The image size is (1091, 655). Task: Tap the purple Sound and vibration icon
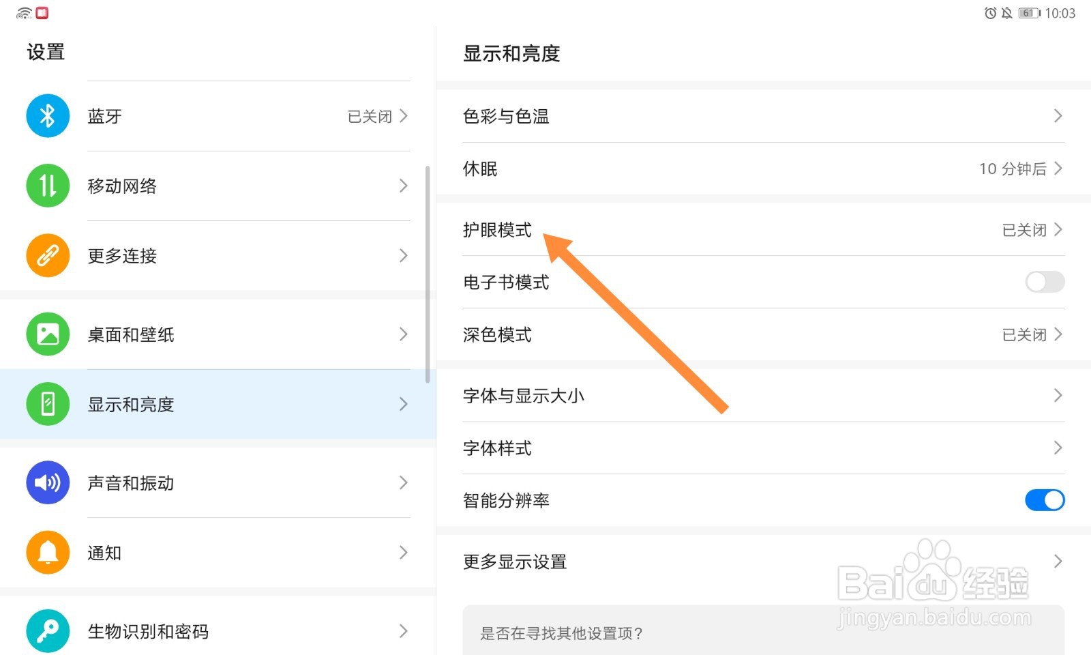coord(48,482)
